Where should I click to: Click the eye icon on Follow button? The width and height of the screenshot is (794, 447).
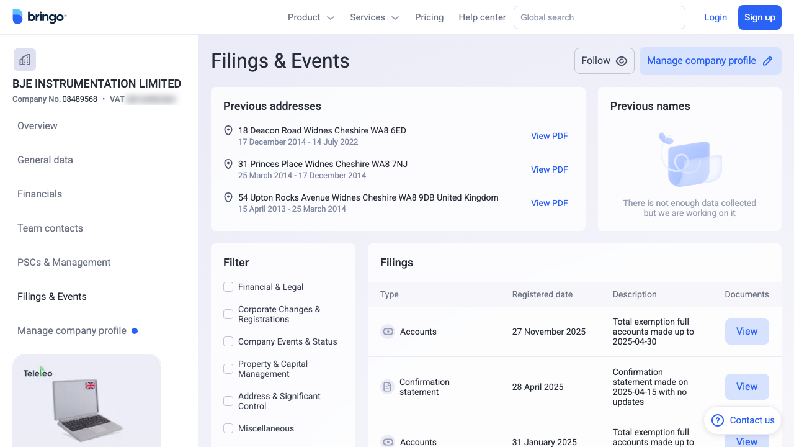pyautogui.click(x=622, y=61)
